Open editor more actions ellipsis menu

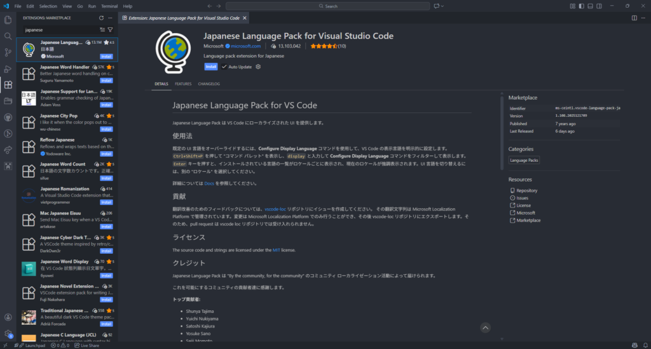(643, 18)
